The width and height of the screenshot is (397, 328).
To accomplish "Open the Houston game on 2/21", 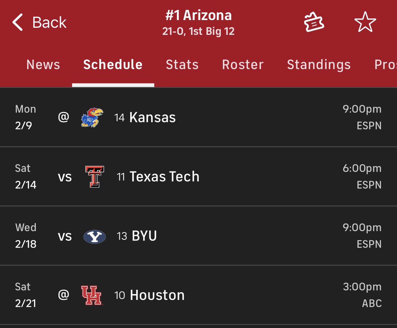I will click(198, 295).
